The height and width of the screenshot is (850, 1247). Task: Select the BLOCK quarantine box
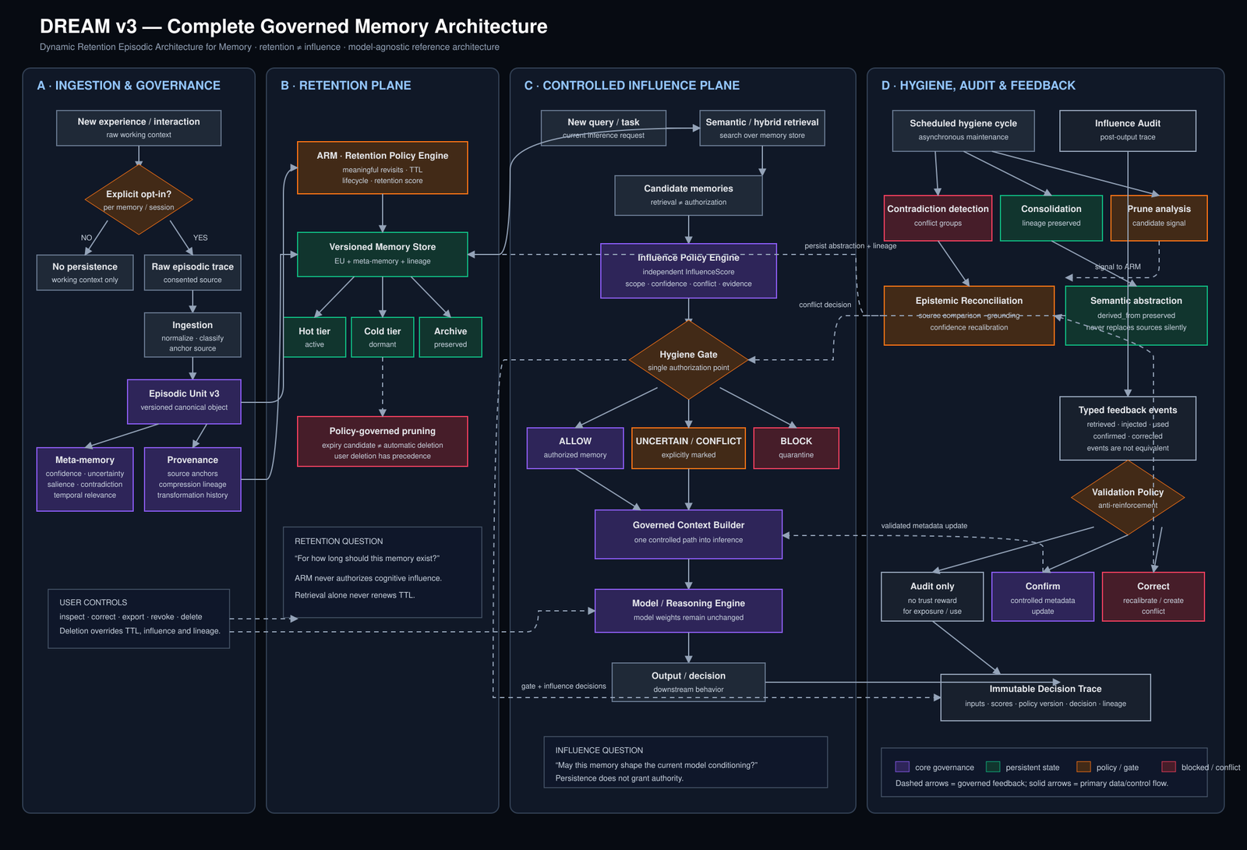796,448
